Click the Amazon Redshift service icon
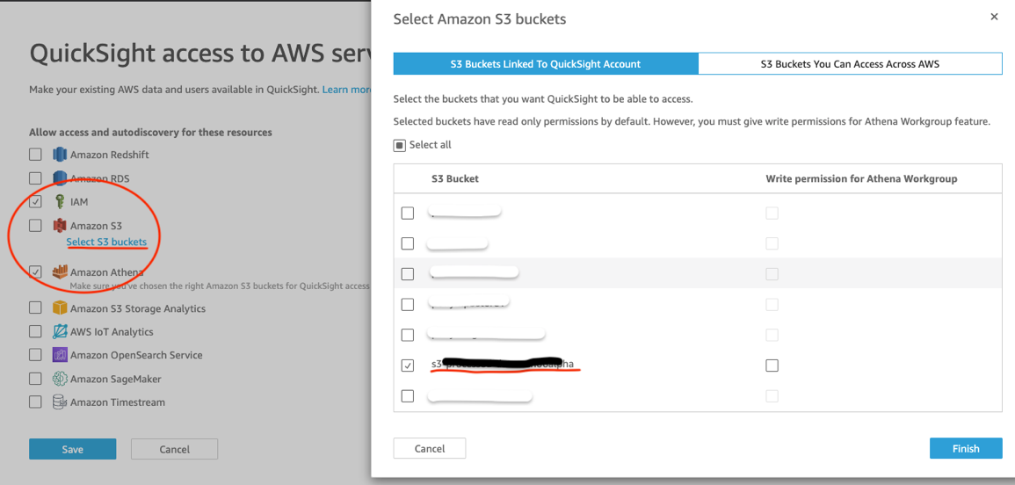 click(x=61, y=155)
